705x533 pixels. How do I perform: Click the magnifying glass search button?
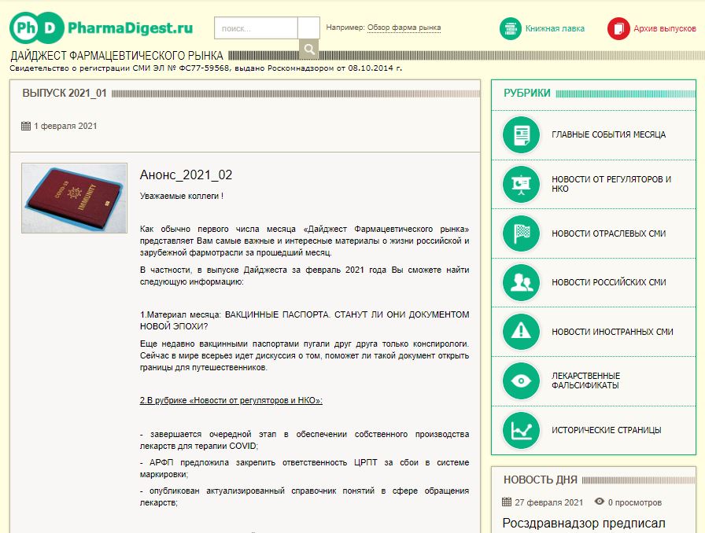coord(309,49)
